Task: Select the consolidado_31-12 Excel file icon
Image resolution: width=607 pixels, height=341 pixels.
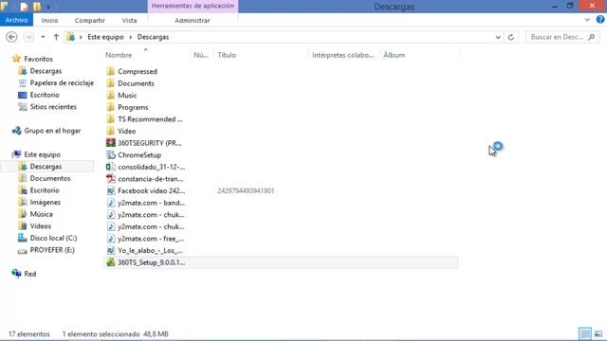Action: coord(111,167)
